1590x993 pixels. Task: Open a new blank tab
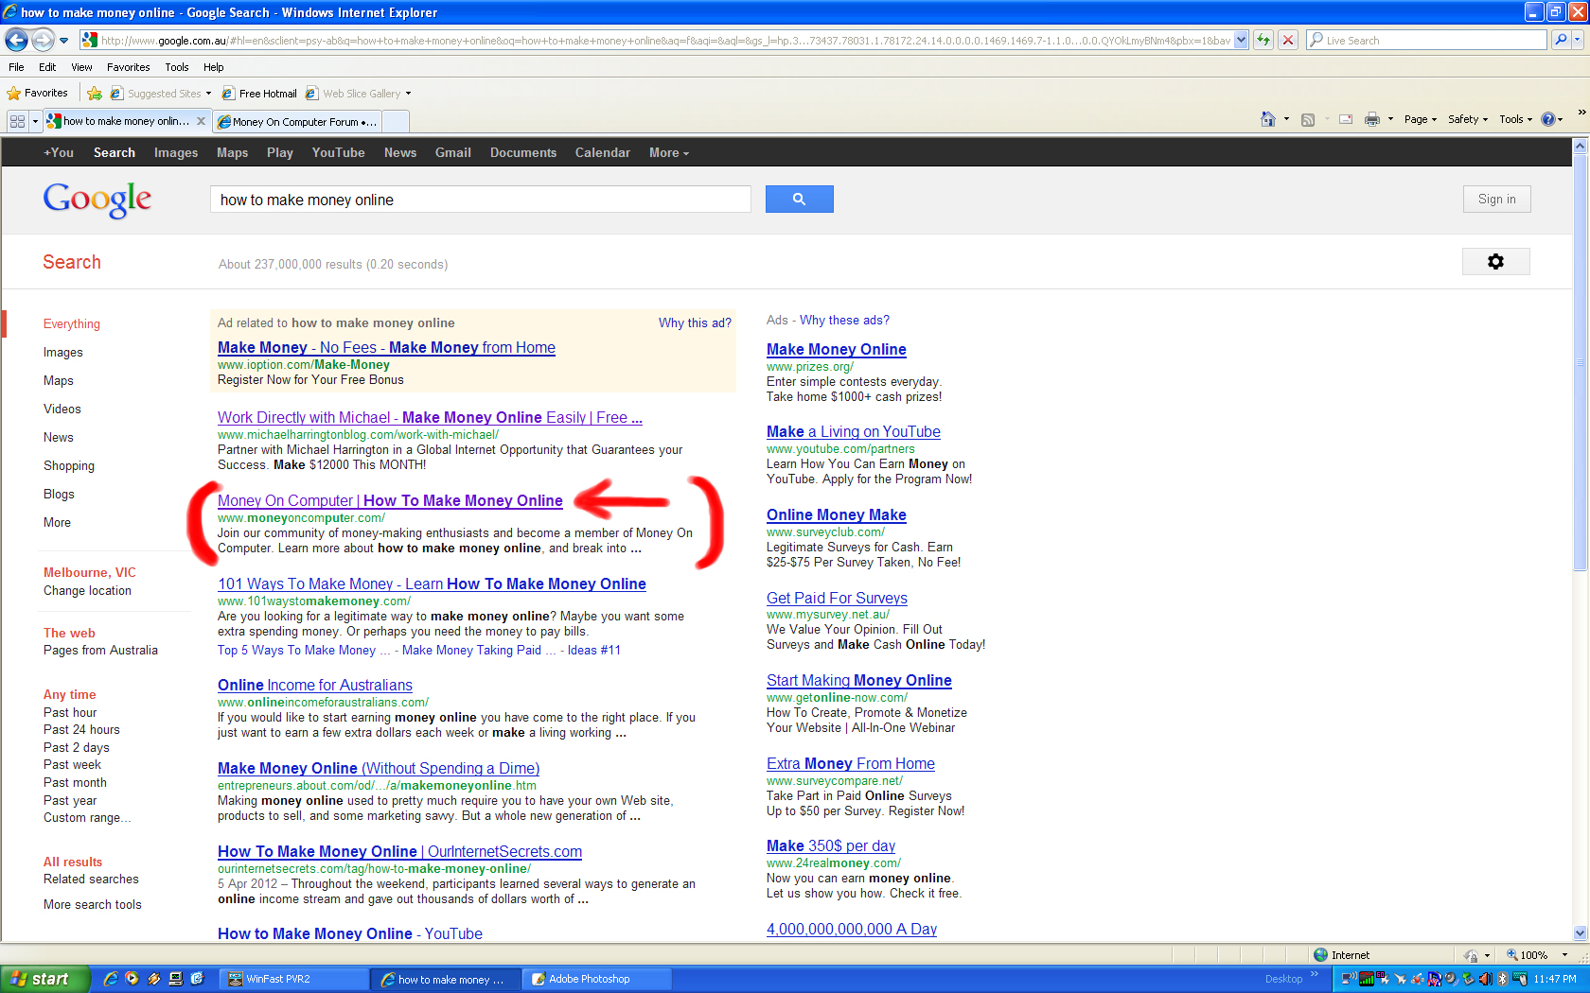point(396,121)
